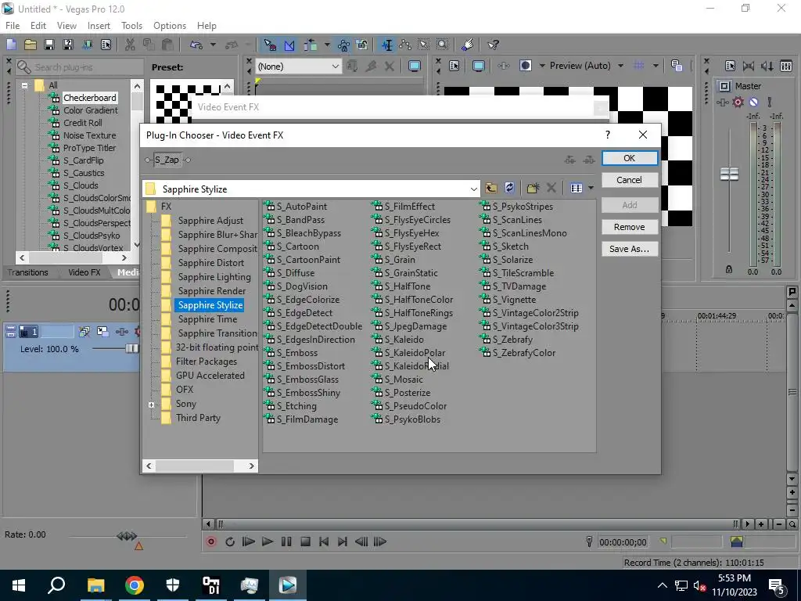The image size is (801, 601).
Task: Click the playback Rate slider
Action: [127, 536]
